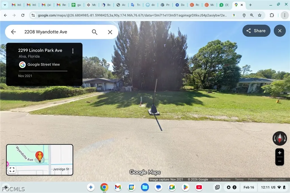Open Chrome's three-dot browser menu
This screenshot has width=290, height=193.
pos(285,15)
